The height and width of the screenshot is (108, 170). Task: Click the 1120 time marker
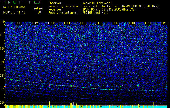164,23
